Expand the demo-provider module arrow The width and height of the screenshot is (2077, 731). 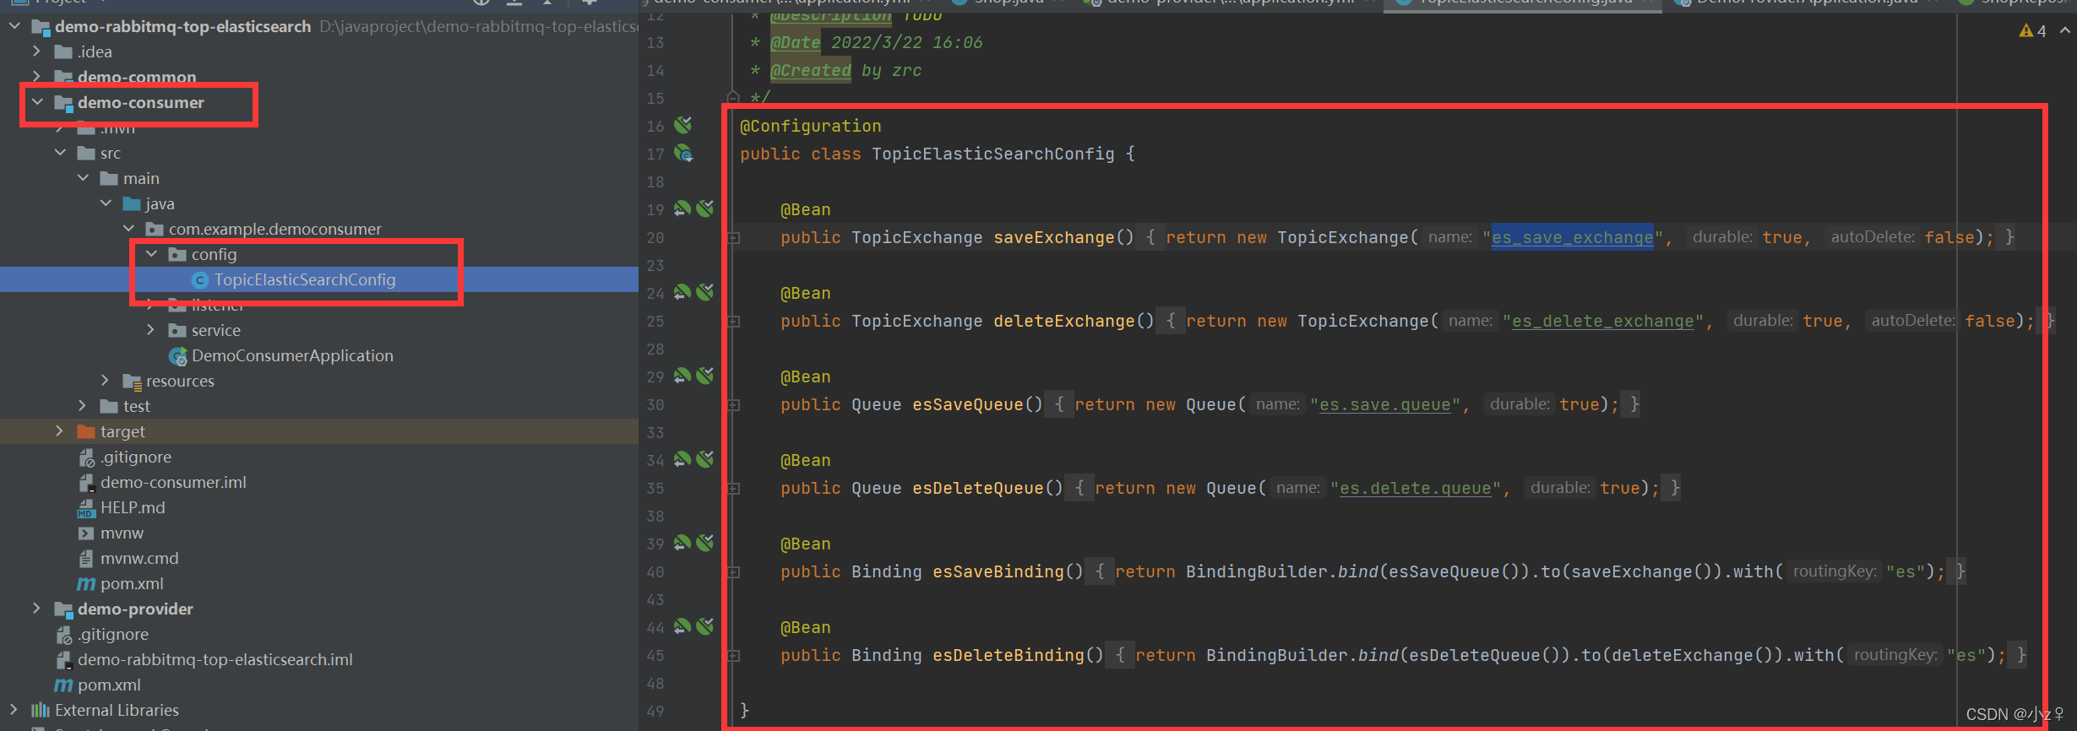pos(36,609)
